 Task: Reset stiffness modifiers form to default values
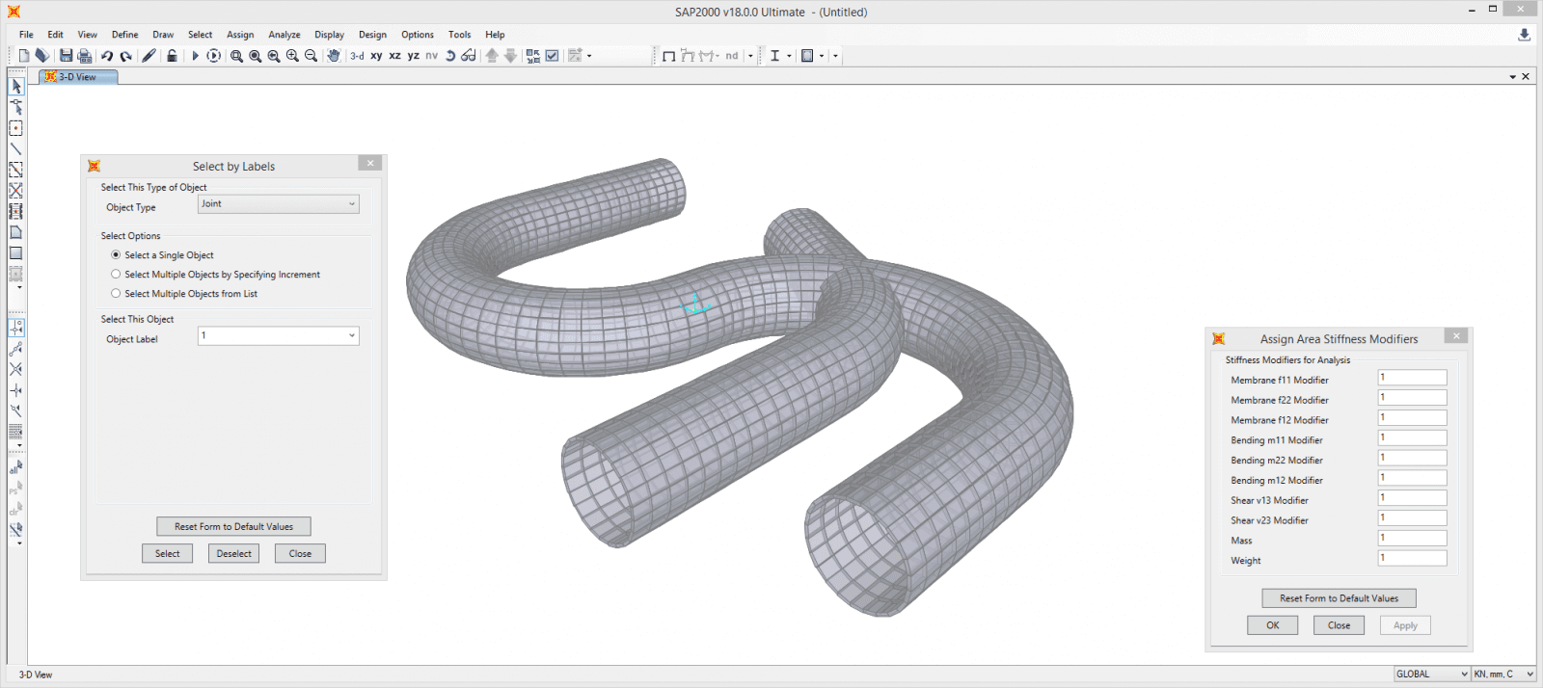pos(1339,598)
